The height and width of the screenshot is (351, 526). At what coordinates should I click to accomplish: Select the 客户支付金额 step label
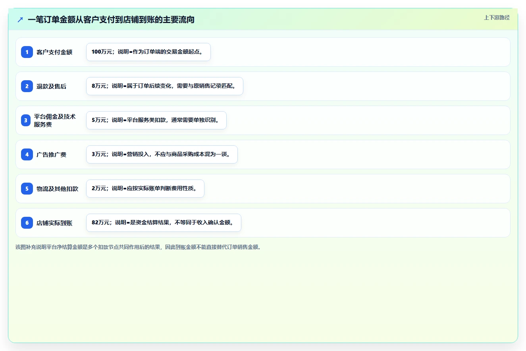tap(54, 52)
